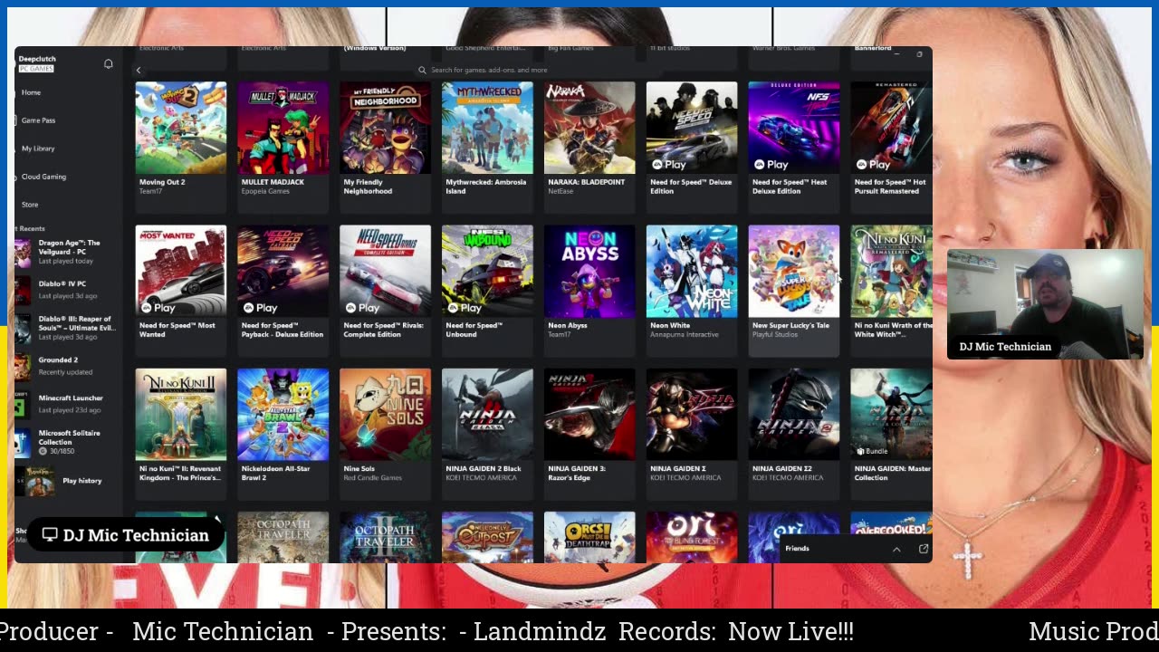Screen dimensions: 1159x652
Task: Go back with the left arrow
Action: pyautogui.click(x=139, y=70)
